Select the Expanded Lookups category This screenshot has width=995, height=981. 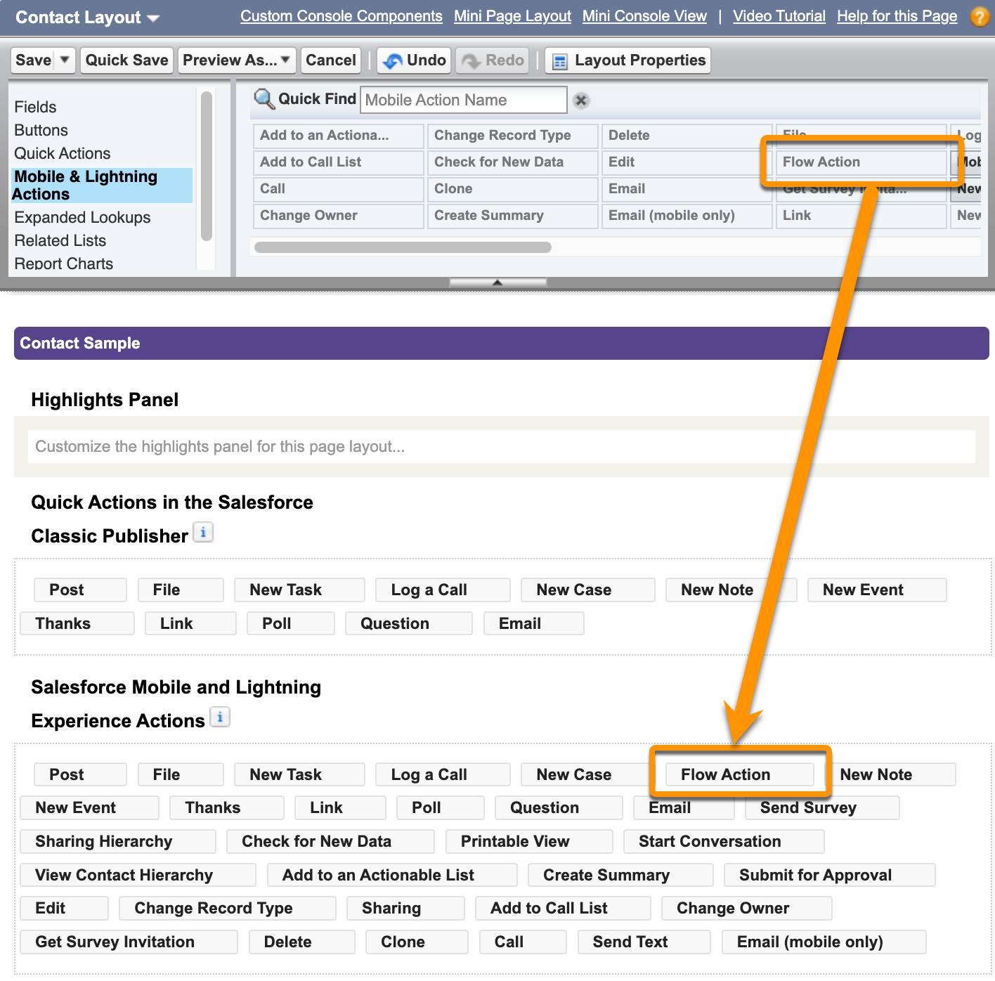click(82, 217)
